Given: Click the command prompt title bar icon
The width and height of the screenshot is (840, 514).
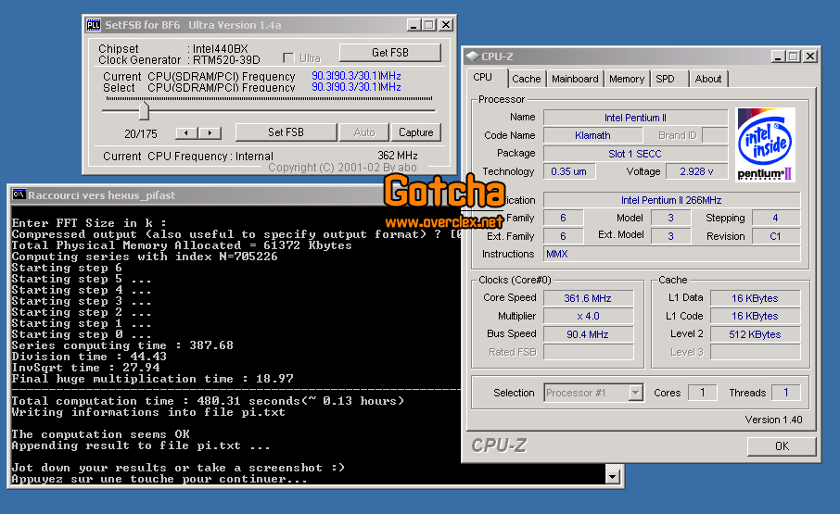Looking at the screenshot, I should point(19,194).
